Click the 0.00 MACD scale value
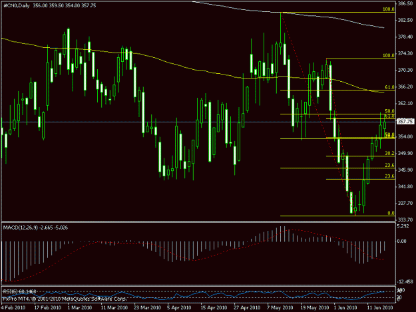Viewport: 416px width, 312px height. [402, 241]
